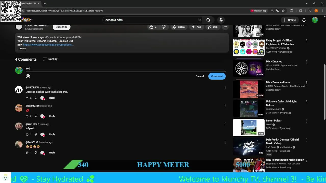Open the junodownload.com buy link
The image size is (326, 183).
click(48, 45)
